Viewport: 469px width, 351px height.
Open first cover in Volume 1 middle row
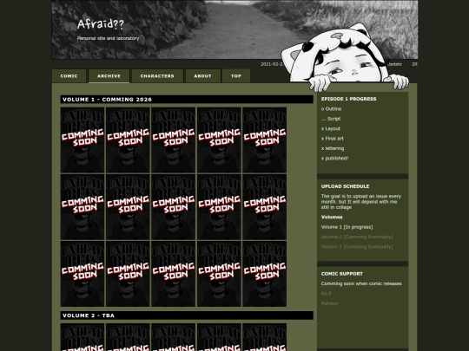tap(83, 207)
